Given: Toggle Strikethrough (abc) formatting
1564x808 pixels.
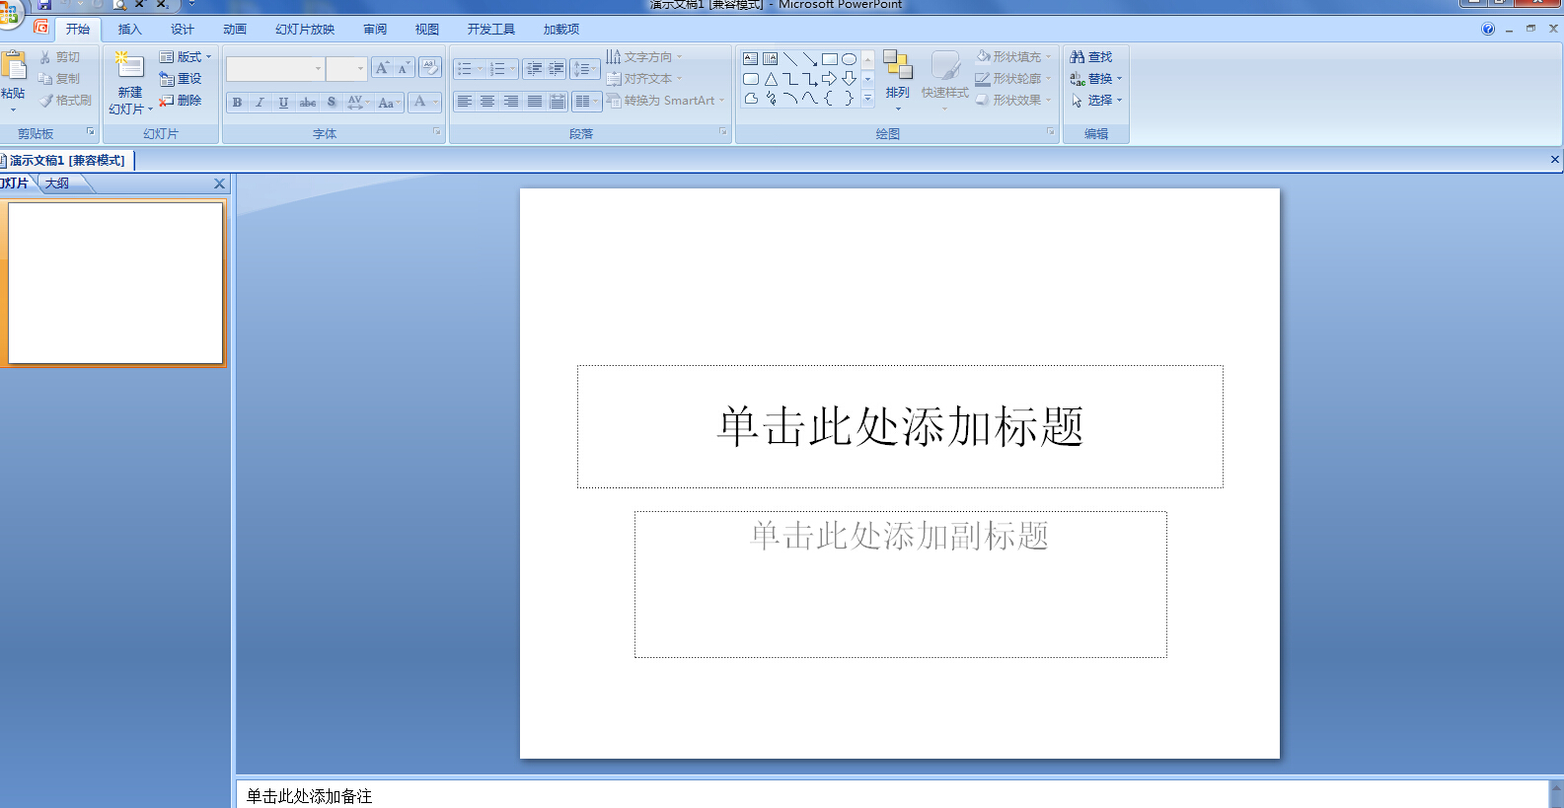Looking at the screenshot, I should click(308, 102).
